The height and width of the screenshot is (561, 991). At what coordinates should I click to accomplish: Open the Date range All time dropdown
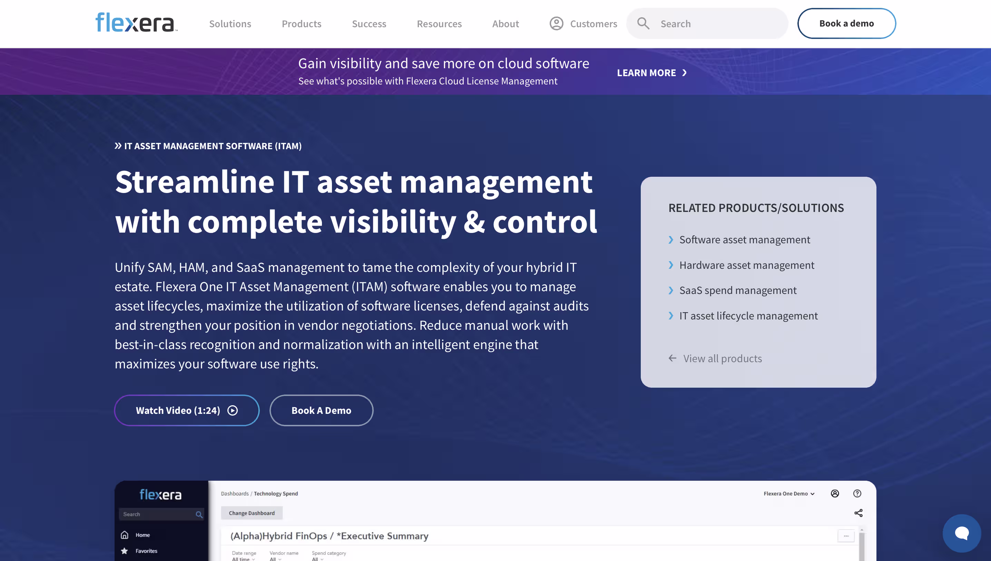click(243, 558)
